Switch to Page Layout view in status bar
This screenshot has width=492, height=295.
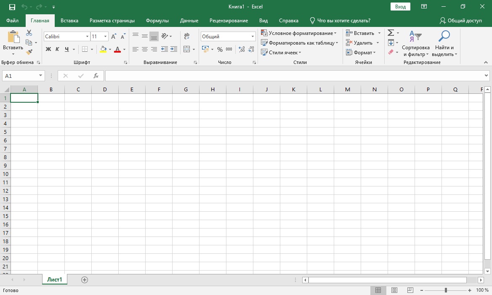(x=394, y=290)
